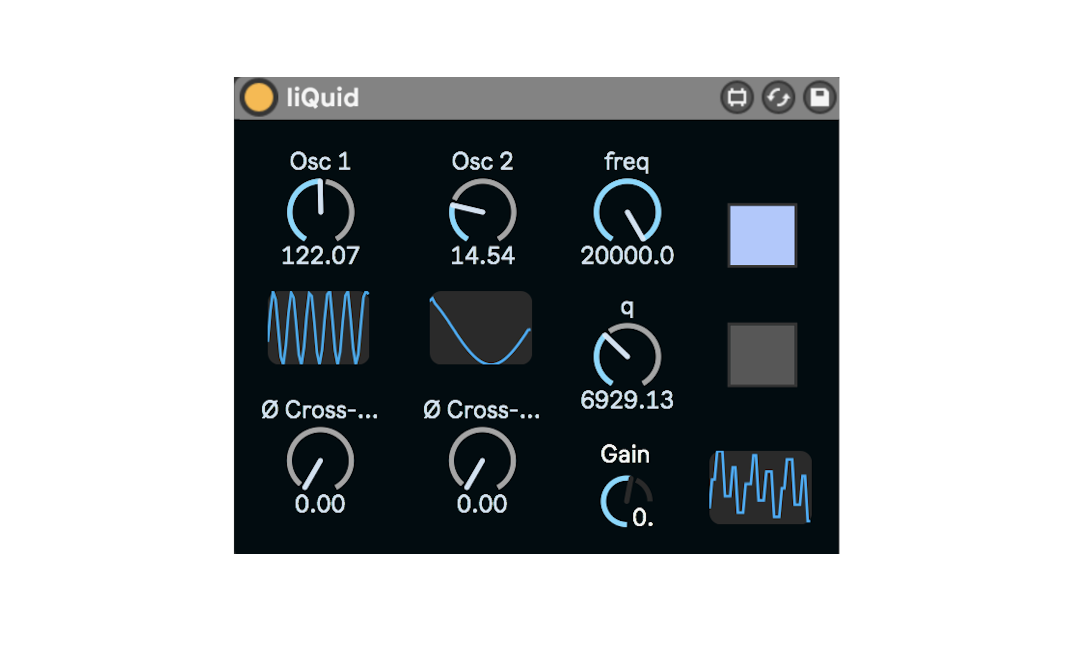The image size is (1075, 671).
Task: Click the save preset floppy disk icon
Action: coord(819,97)
